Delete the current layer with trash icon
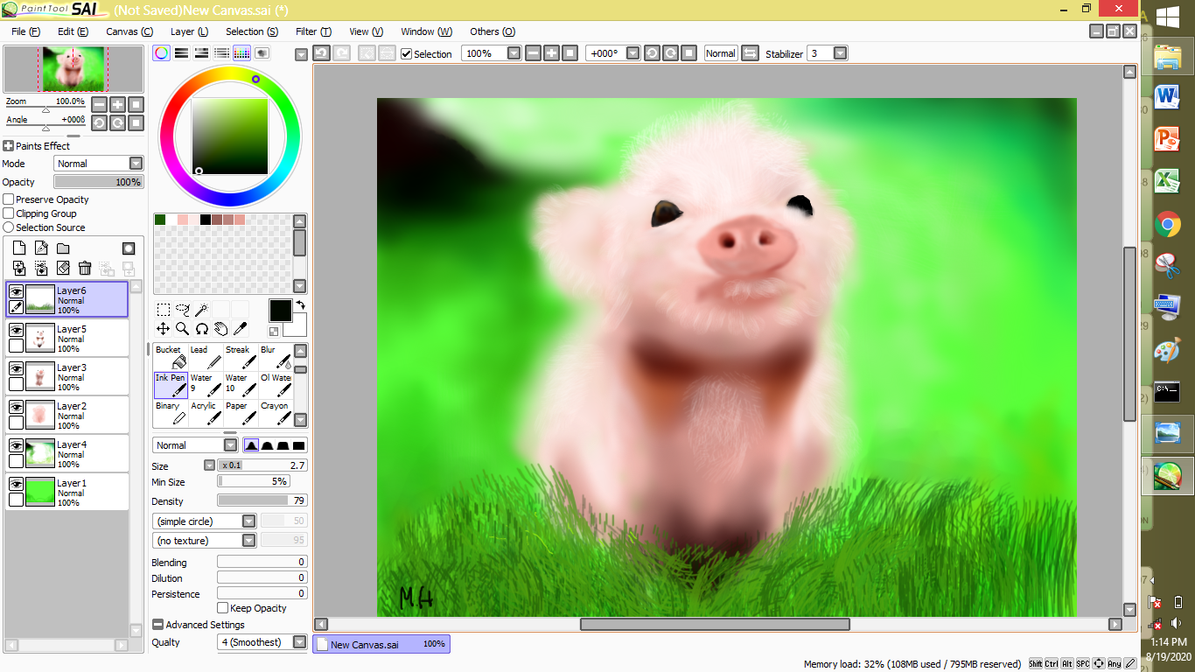Image resolution: width=1195 pixels, height=672 pixels. [x=85, y=268]
